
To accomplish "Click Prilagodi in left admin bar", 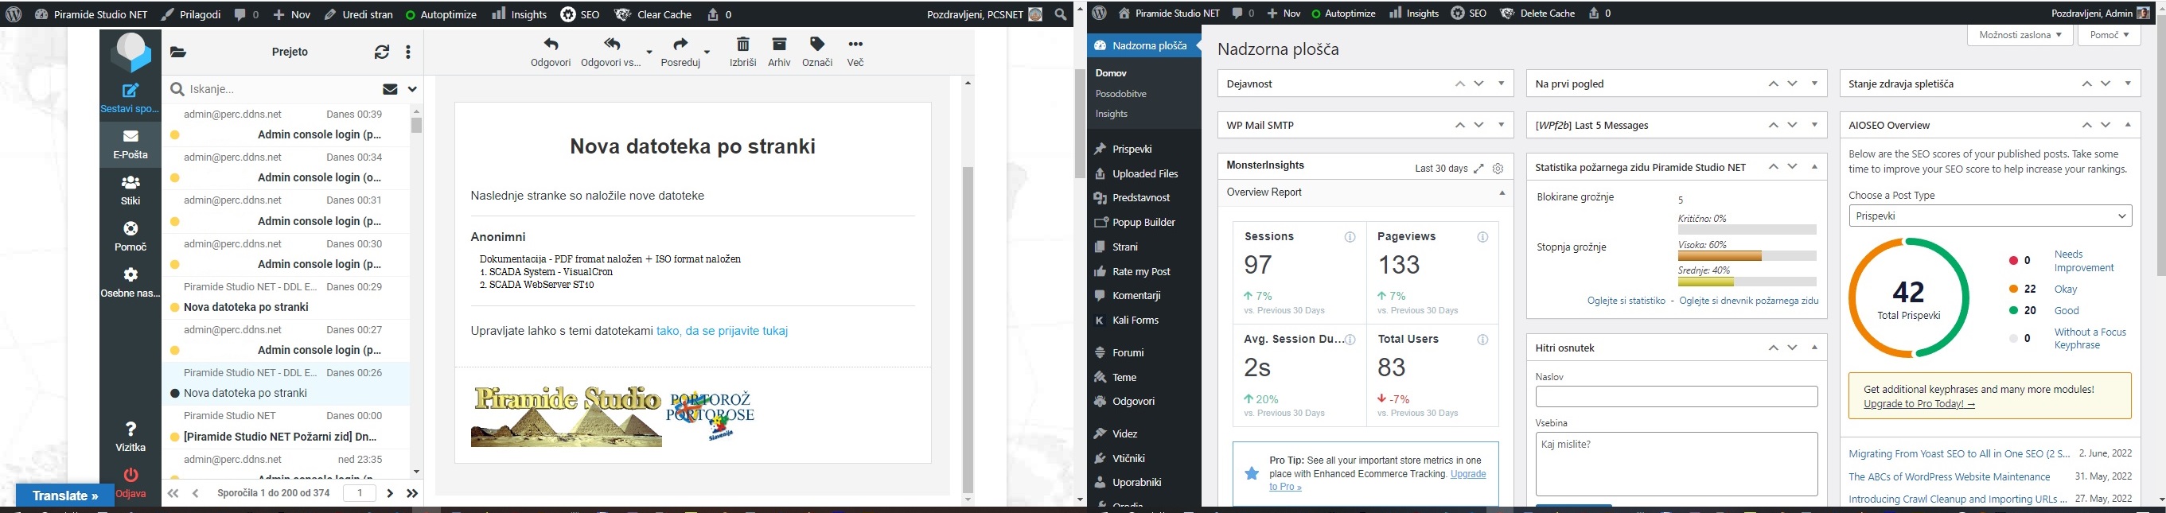I will point(191,14).
